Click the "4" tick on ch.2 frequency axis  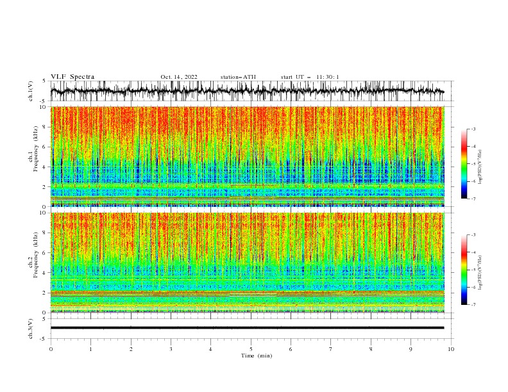click(46, 273)
